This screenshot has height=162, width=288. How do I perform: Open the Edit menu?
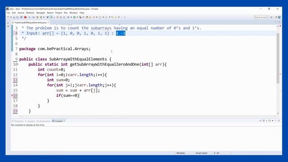coord(14,13)
